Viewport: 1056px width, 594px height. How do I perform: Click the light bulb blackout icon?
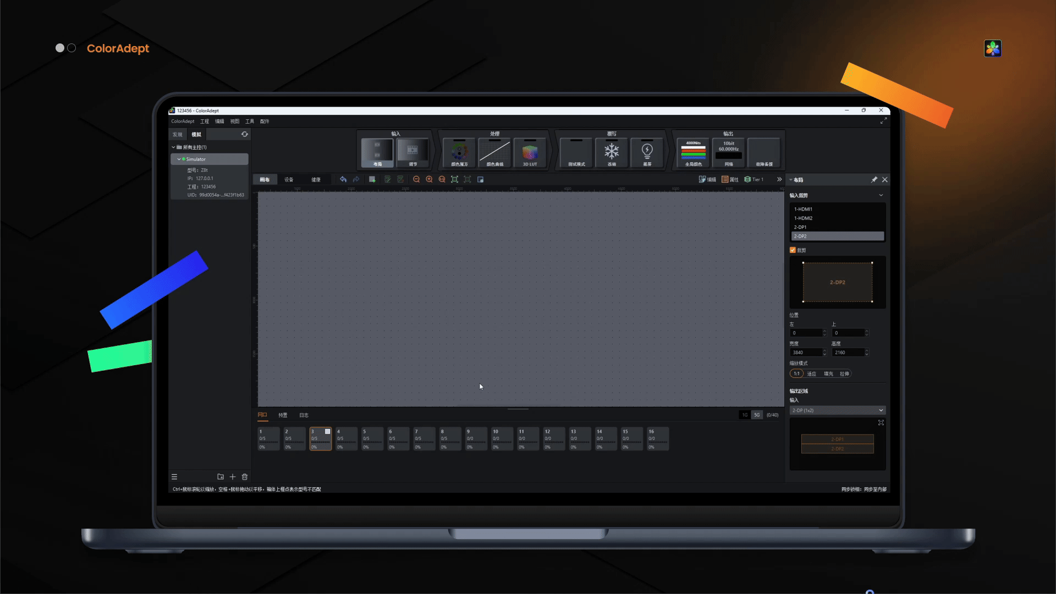pos(647,151)
